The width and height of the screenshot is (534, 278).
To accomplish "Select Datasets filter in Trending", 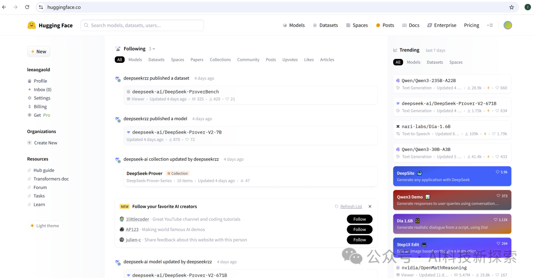I will coord(435,62).
